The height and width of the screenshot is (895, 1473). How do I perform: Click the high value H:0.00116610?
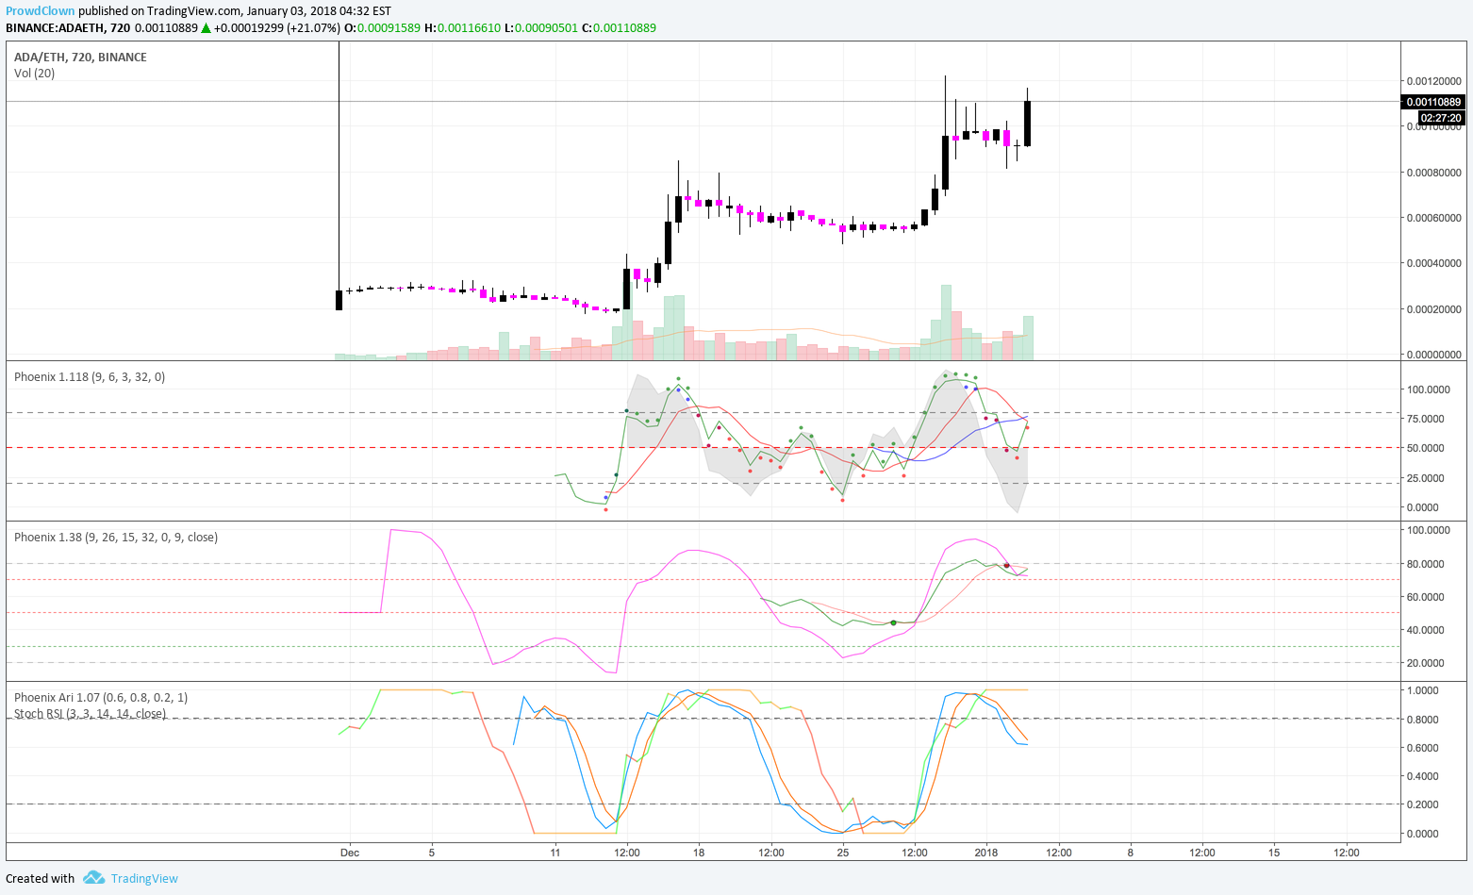coord(463,28)
